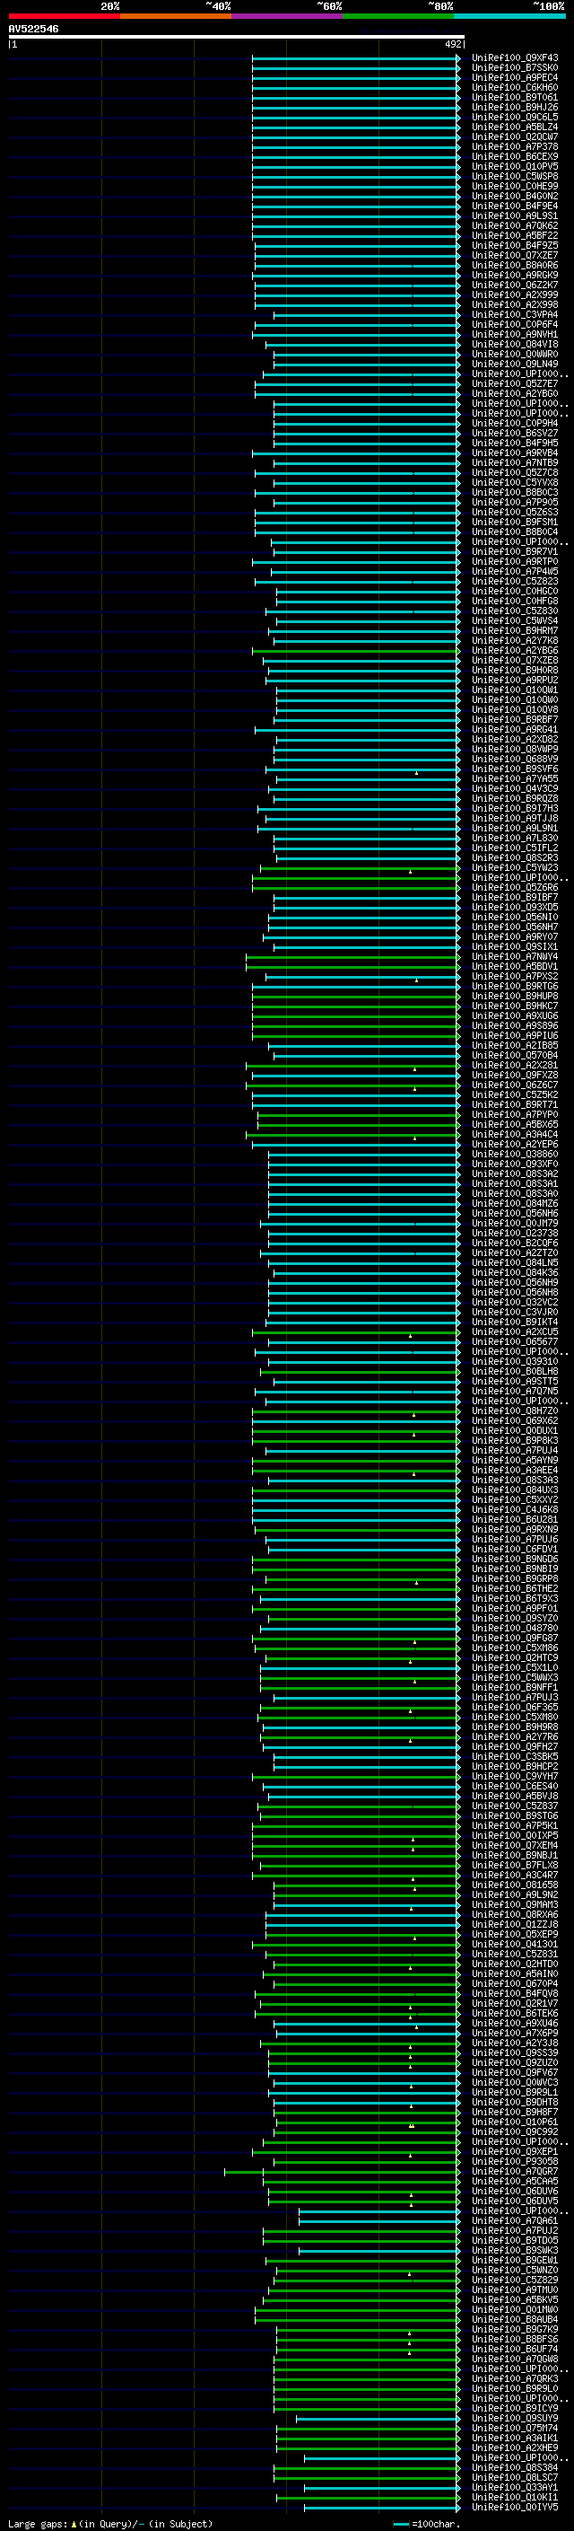The width and height of the screenshot is (574, 2531).
Task: Select the UniRef100_A7QGR7 label
Action: pos(515,2171)
